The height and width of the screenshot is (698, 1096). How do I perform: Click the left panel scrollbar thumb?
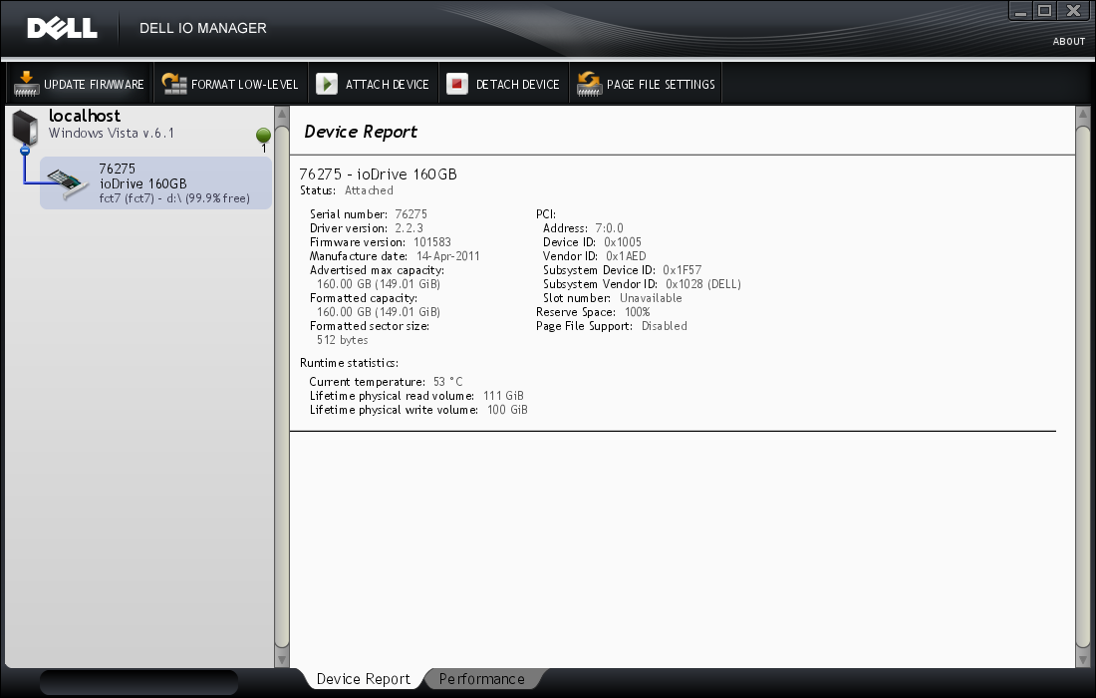click(282, 387)
